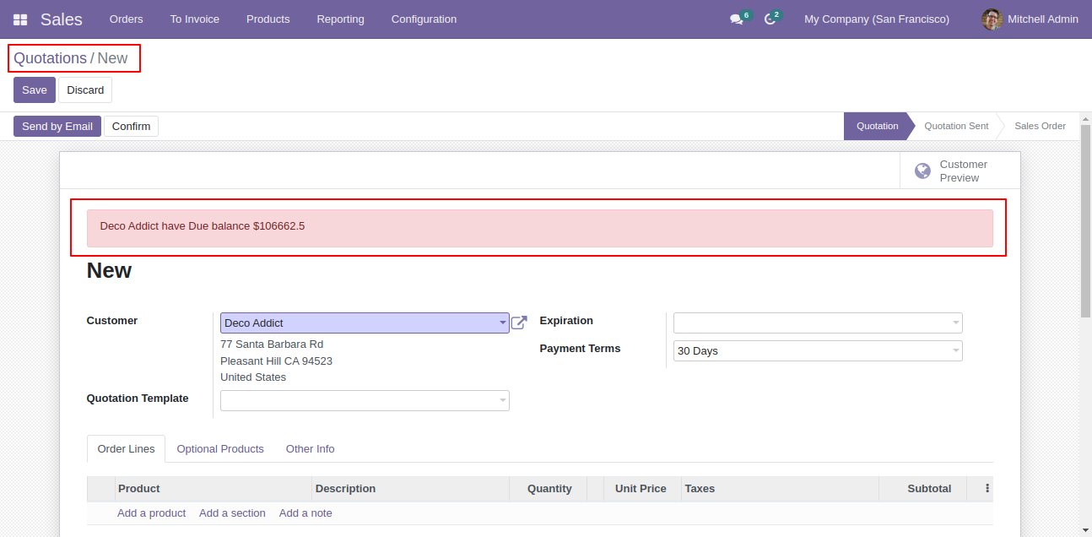1092x537 pixels.
Task: Click the Due balance warning message
Action: (x=540, y=228)
